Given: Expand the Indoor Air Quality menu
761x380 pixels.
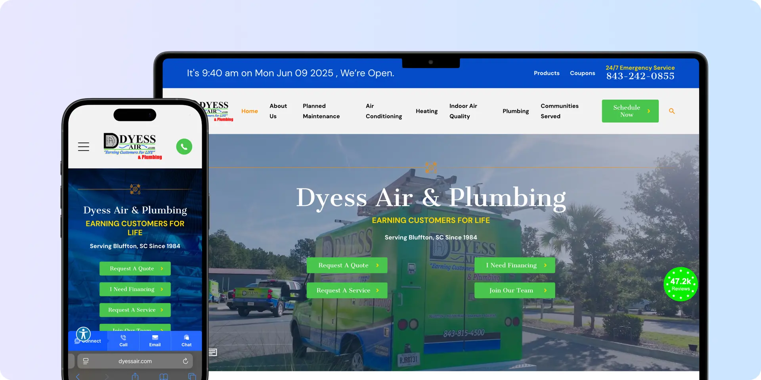Looking at the screenshot, I should tap(463, 111).
